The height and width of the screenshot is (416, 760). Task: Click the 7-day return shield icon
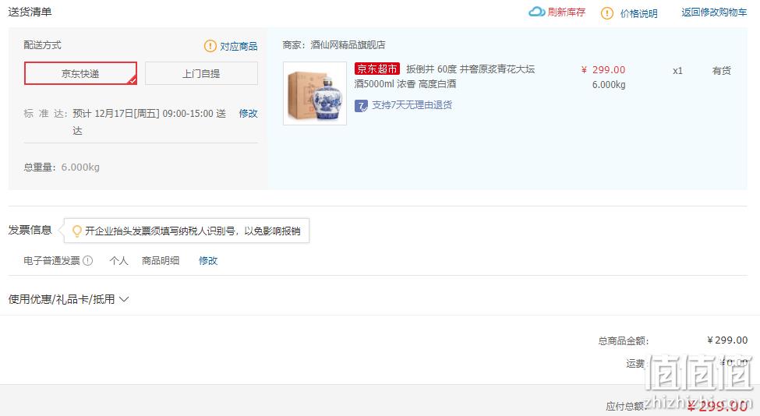click(361, 106)
